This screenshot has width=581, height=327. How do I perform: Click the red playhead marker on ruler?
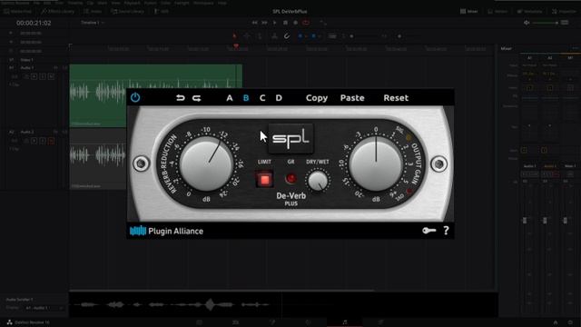(x=236, y=46)
